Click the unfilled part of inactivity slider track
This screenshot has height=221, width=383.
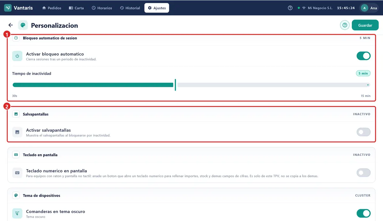(x=274, y=85)
